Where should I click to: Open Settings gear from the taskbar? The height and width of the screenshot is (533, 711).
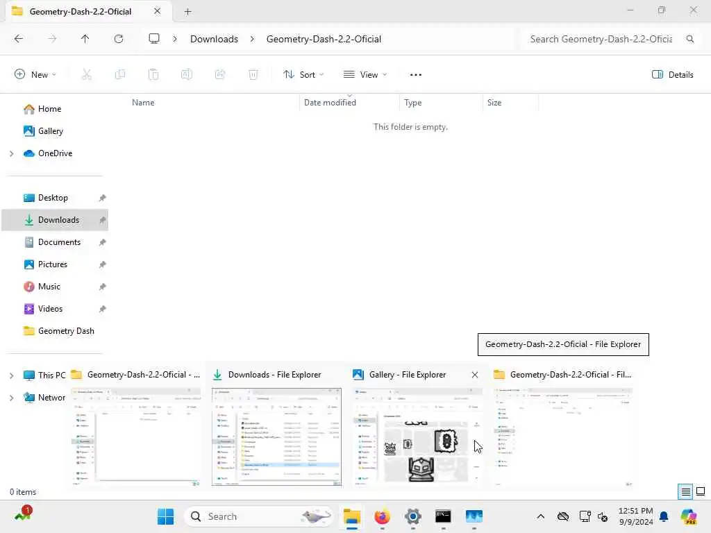pyautogui.click(x=412, y=516)
